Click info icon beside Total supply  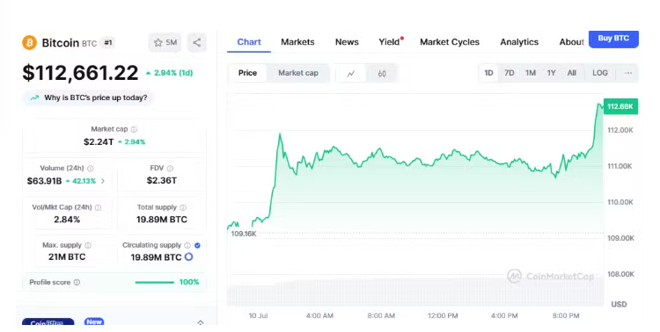183,207
